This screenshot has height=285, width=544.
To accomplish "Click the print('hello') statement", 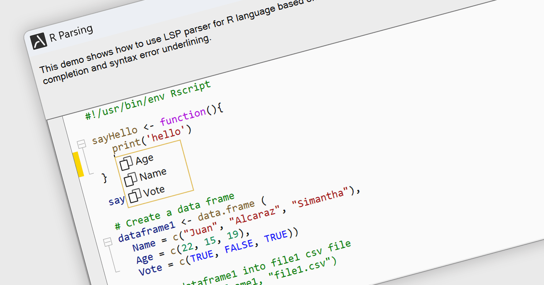I will click(152, 138).
